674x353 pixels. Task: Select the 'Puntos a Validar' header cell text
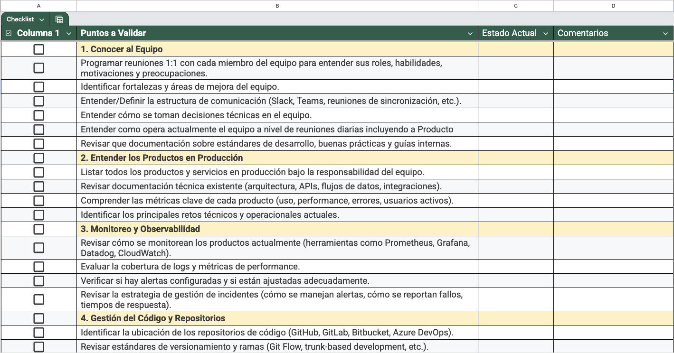[x=114, y=33]
